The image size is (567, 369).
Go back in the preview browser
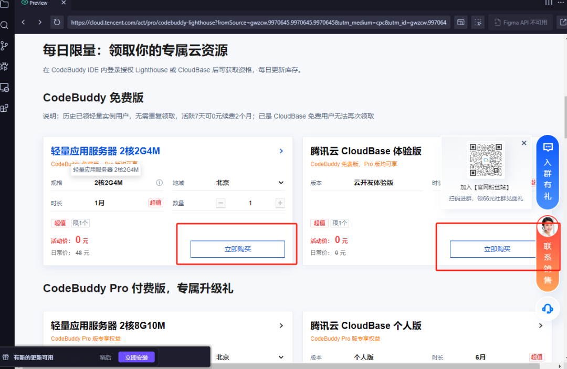pos(24,22)
